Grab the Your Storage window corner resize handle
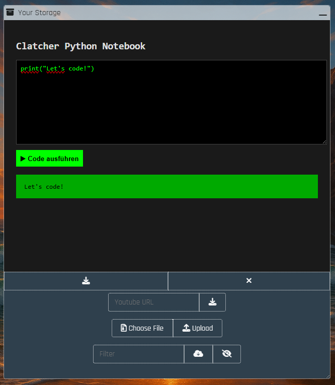 [x=328, y=376]
